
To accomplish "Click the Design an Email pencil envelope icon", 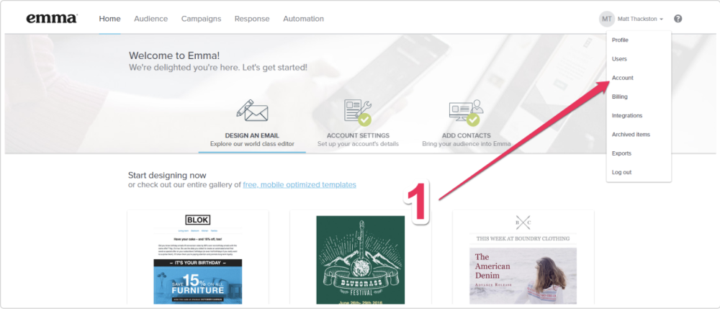I will 252,112.
